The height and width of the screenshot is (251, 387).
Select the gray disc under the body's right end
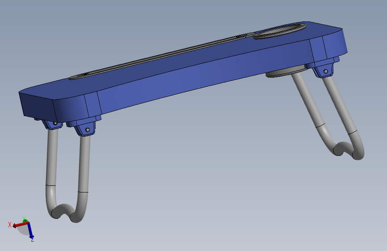(x=286, y=71)
